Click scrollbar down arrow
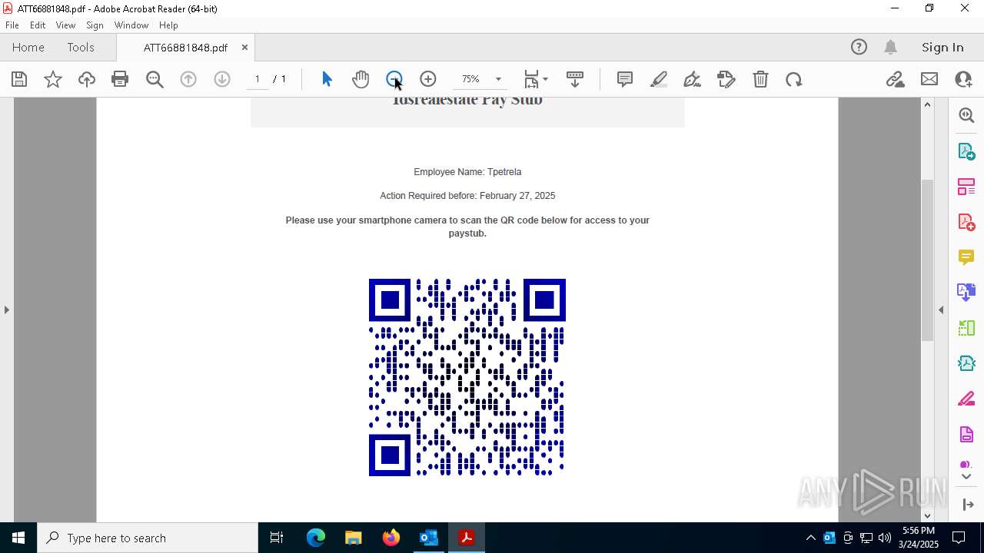The width and height of the screenshot is (984, 553). click(927, 515)
